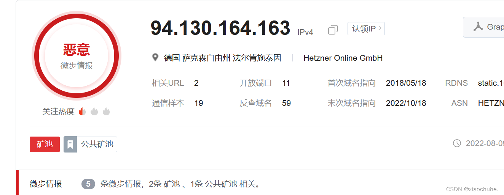Click the last-pointing date 2022/10/18

click(406, 103)
